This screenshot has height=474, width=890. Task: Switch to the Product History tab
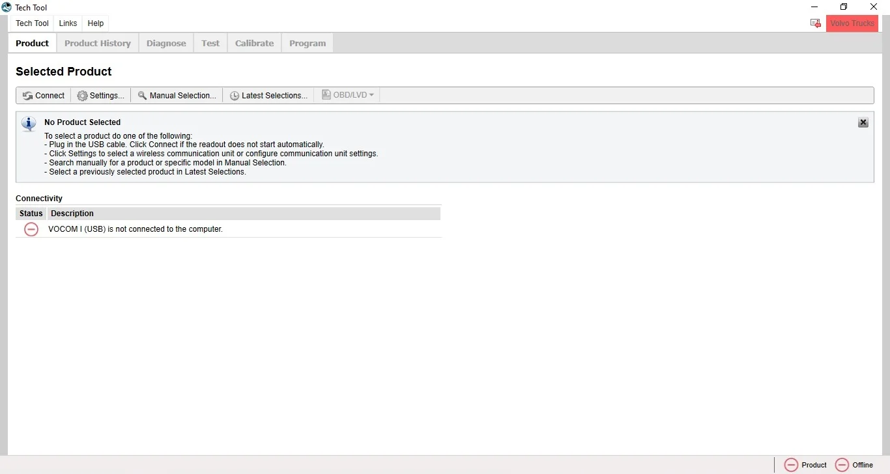98,44
